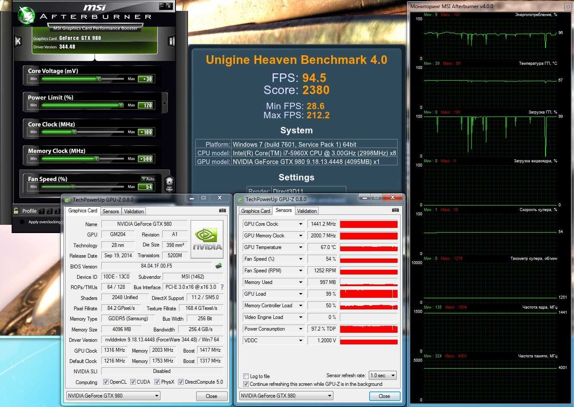Click Core Clock +100 value box
Image resolution: width=574 pixels, height=407 pixels.
(x=145, y=132)
